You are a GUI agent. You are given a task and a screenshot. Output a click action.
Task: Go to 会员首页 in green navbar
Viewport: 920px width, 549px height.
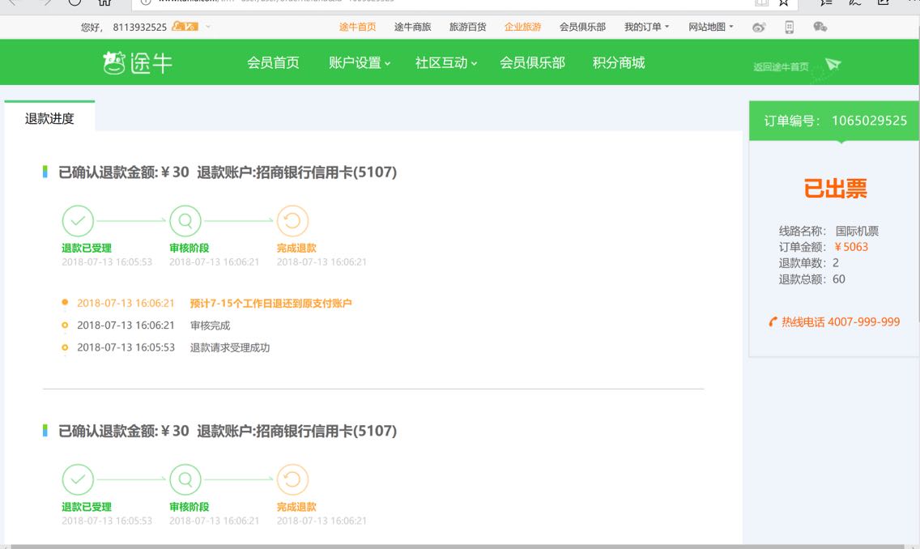pos(273,63)
